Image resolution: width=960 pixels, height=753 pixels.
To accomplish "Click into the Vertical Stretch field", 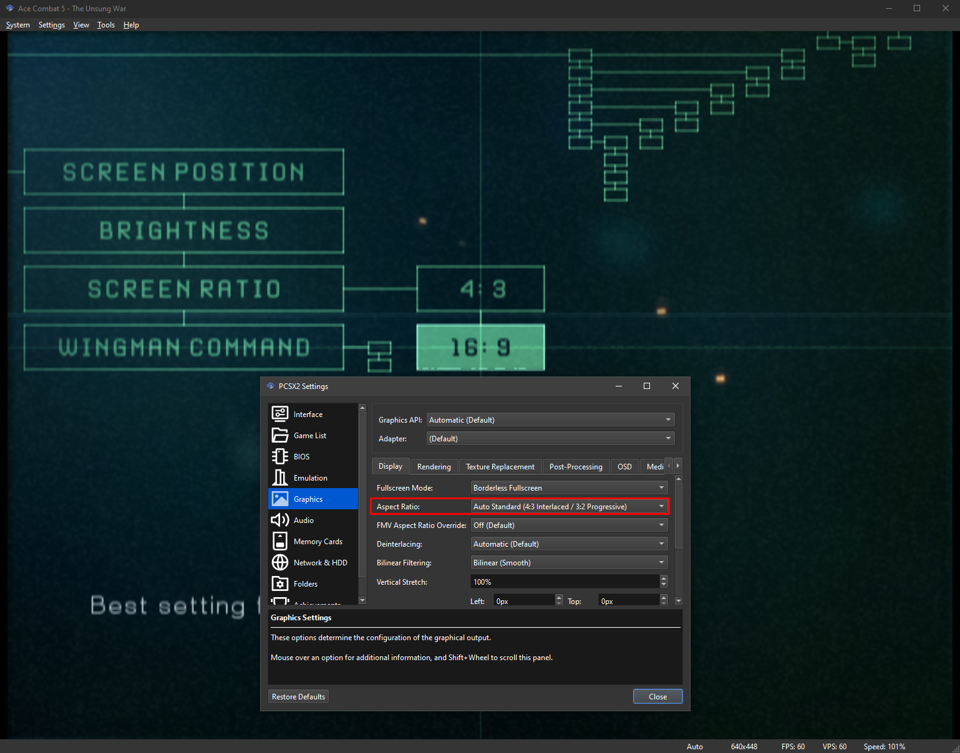I will coord(565,582).
